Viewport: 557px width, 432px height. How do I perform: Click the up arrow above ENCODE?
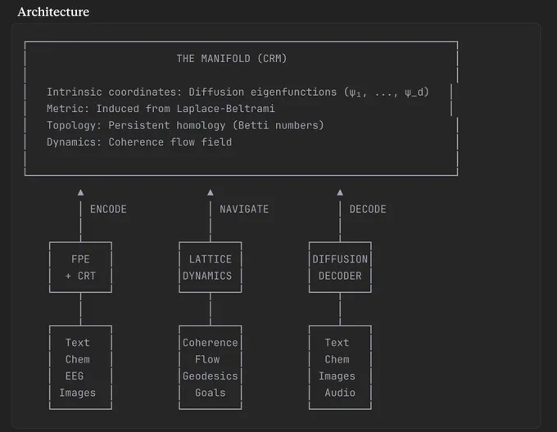pos(80,192)
